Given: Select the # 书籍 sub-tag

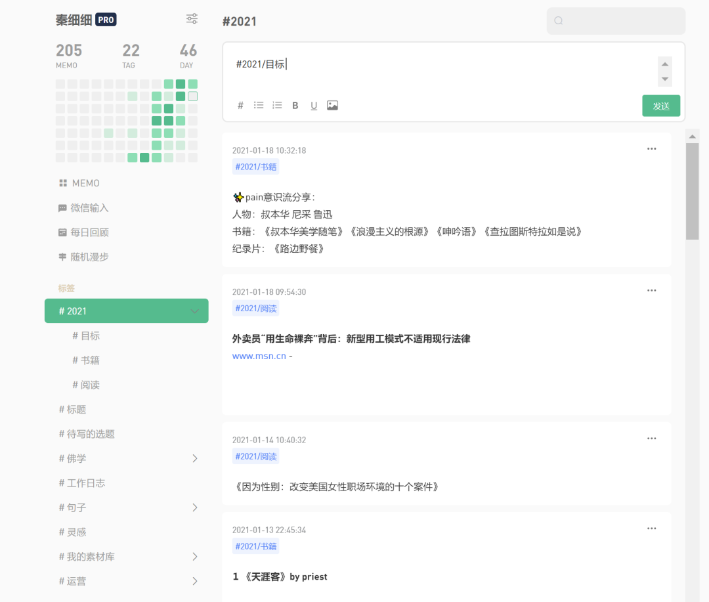Looking at the screenshot, I should pos(86,360).
